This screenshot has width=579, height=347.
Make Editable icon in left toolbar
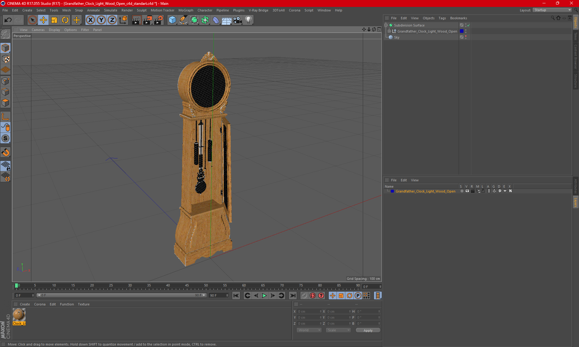[x=5, y=34]
